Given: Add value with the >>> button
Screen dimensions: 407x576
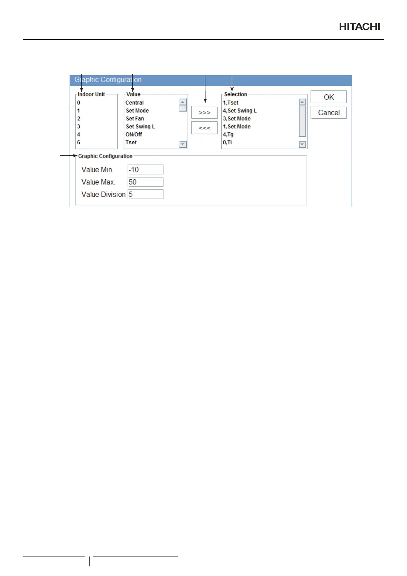Looking at the screenshot, I should tap(204, 113).
